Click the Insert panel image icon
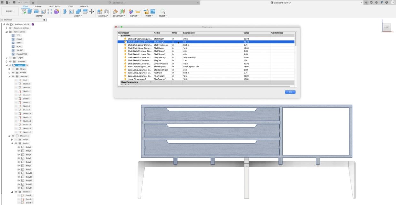This screenshot has width=396, height=205. (x=153, y=11)
